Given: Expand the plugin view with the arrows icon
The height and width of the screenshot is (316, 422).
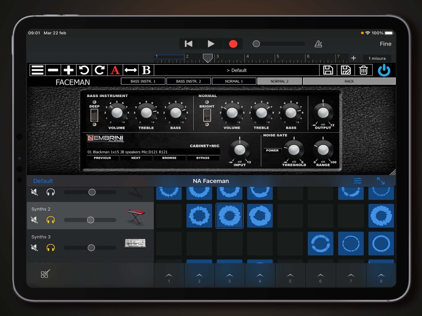Looking at the screenshot, I should (381, 181).
